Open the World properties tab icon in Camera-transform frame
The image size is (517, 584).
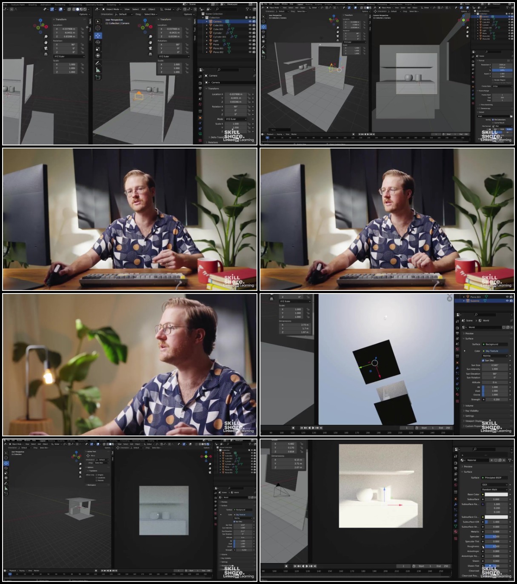click(200, 104)
